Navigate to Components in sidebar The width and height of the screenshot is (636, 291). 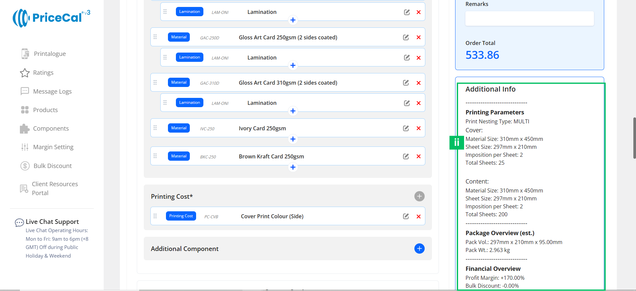point(51,129)
